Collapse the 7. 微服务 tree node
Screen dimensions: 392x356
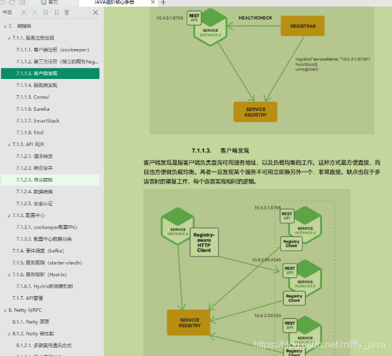(x=5, y=26)
